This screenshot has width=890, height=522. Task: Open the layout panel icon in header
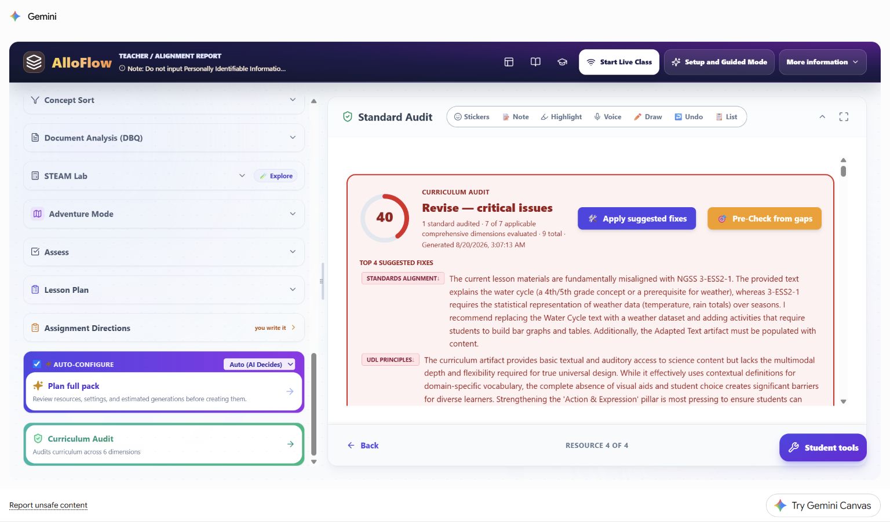coord(509,62)
